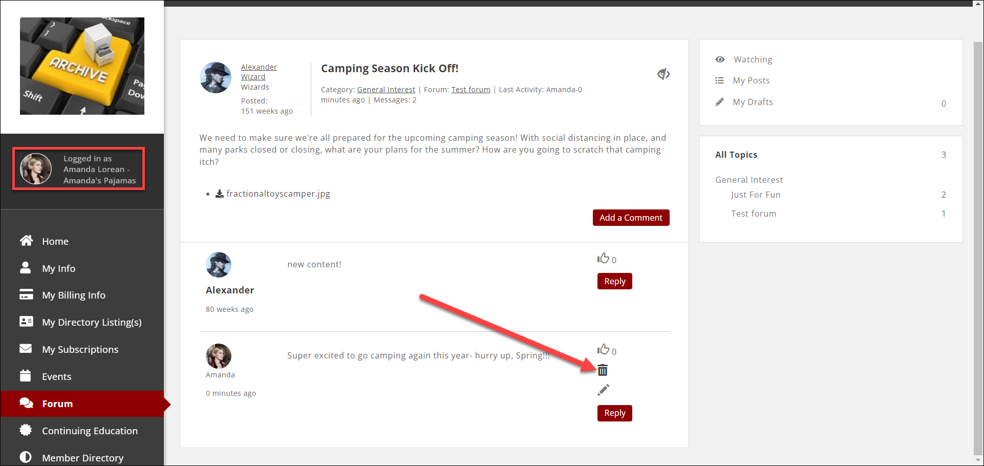This screenshot has height=466, width=984.
Task: Like Alexander's "new content!" comment
Action: point(603,258)
